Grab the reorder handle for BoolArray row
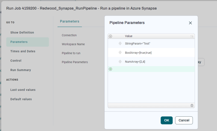Viewport: 217px width, 131px height. tap(120, 53)
